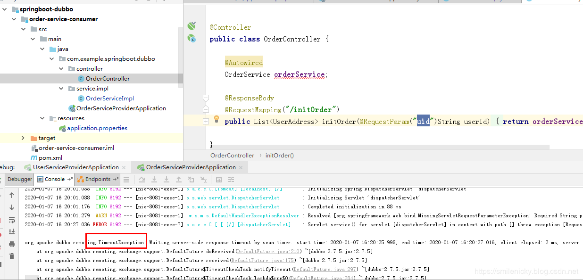This screenshot has width=583, height=280.
Task: Expand the folded initOrder method body
Action: [x=206, y=121]
